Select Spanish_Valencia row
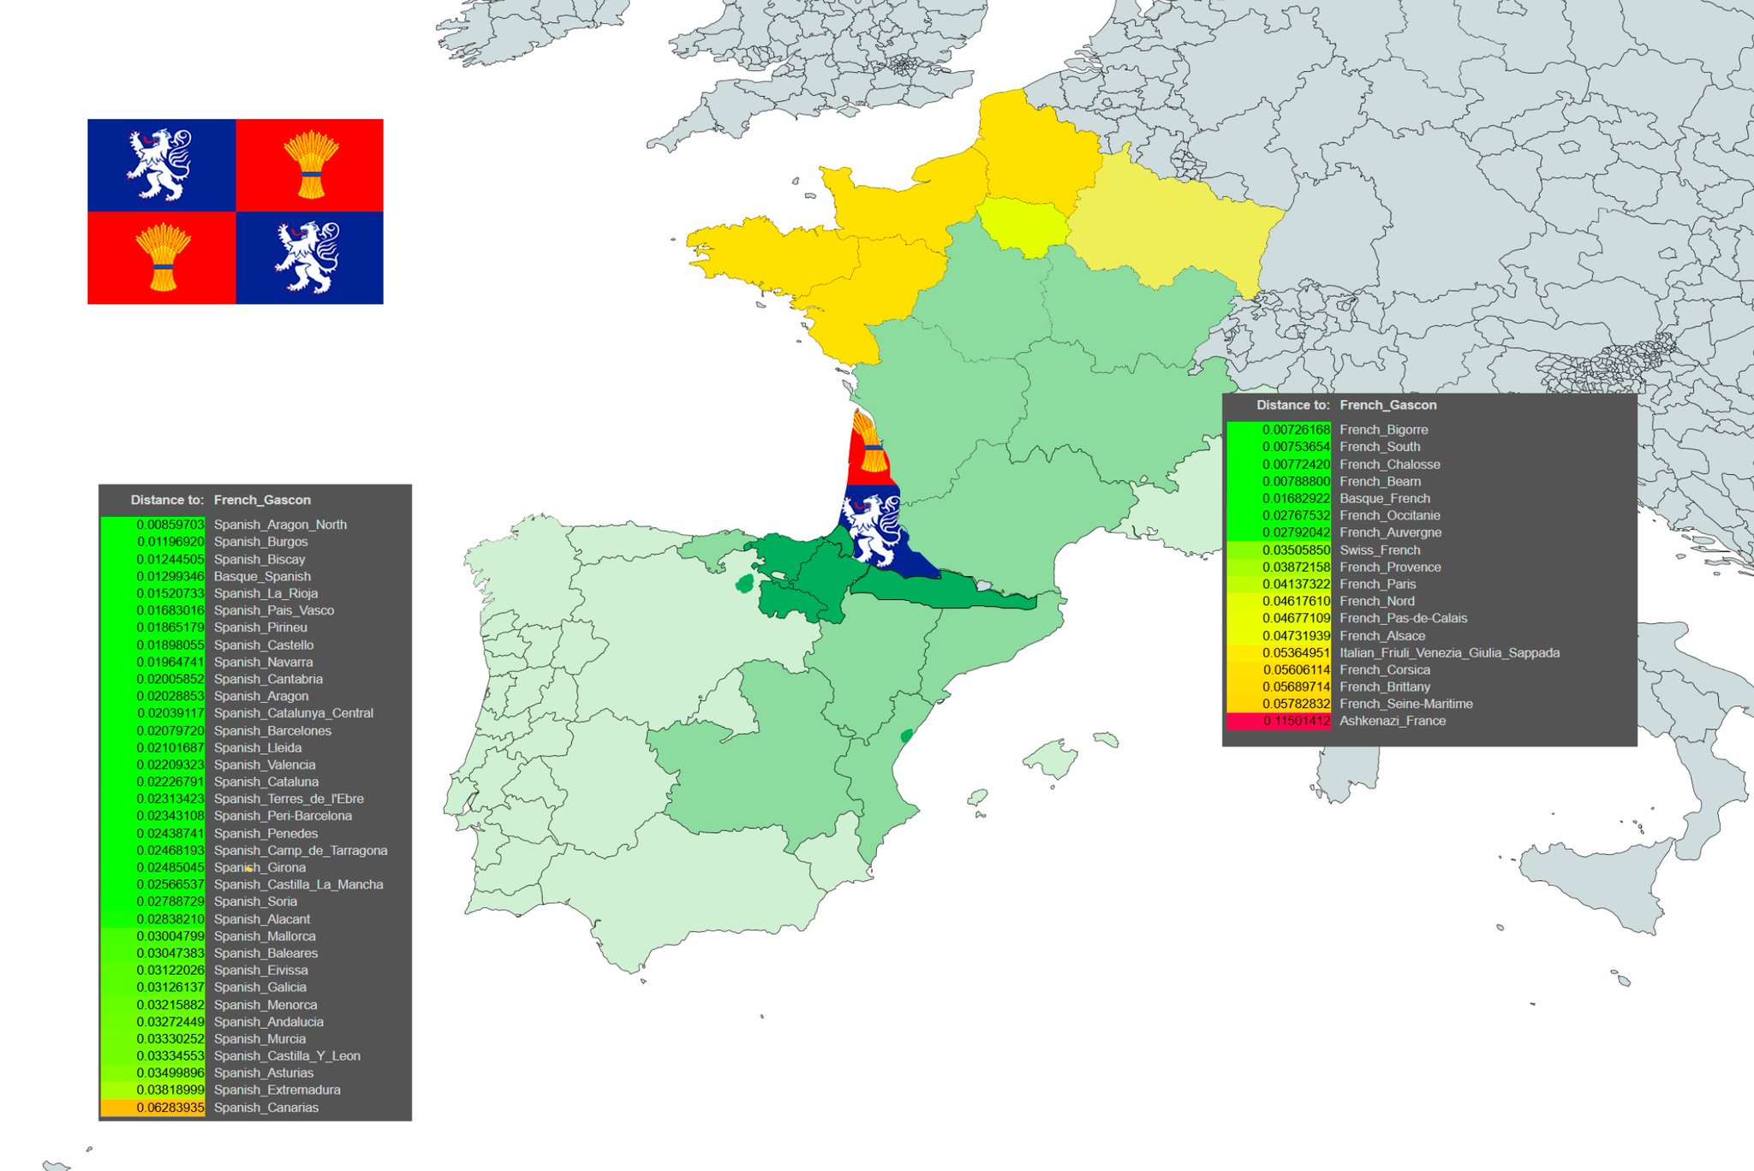Image resolution: width=1754 pixels, height=1171 pixels. [255, 764]
